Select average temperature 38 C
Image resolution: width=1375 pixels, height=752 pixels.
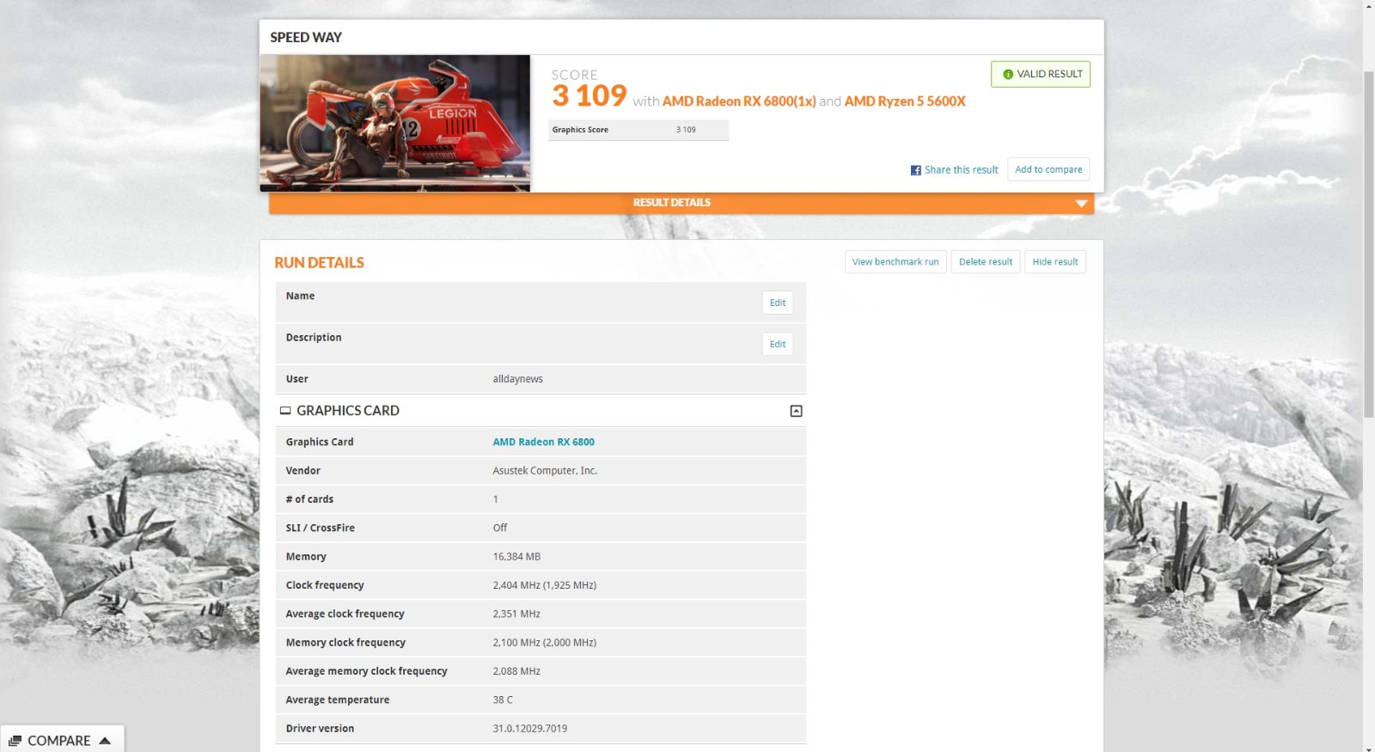[x=503, y=700]
